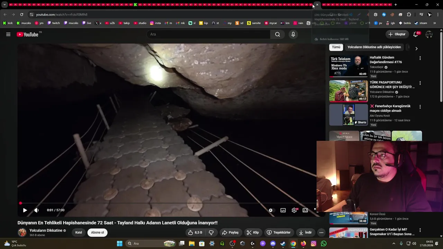
Task: Open File Explorer from taskbar
Action: coord(191,243)
